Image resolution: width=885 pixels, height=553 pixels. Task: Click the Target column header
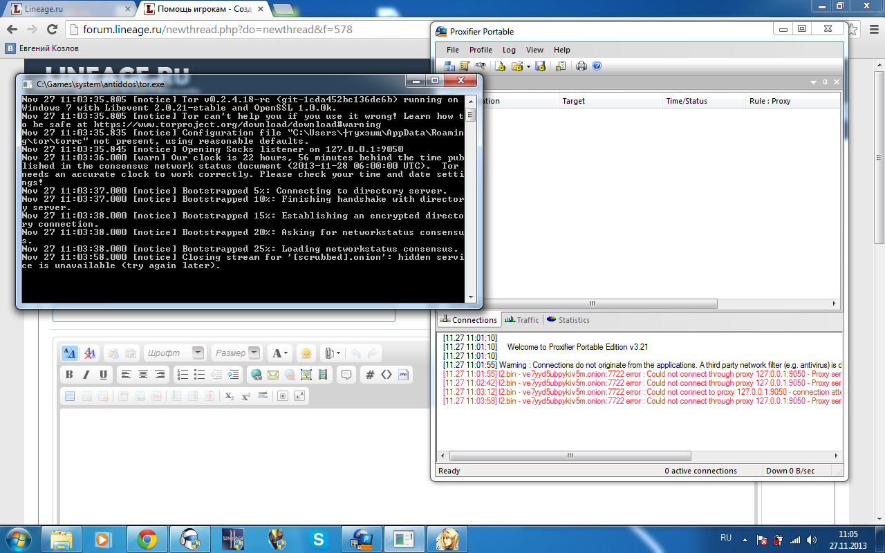point(611,101)
